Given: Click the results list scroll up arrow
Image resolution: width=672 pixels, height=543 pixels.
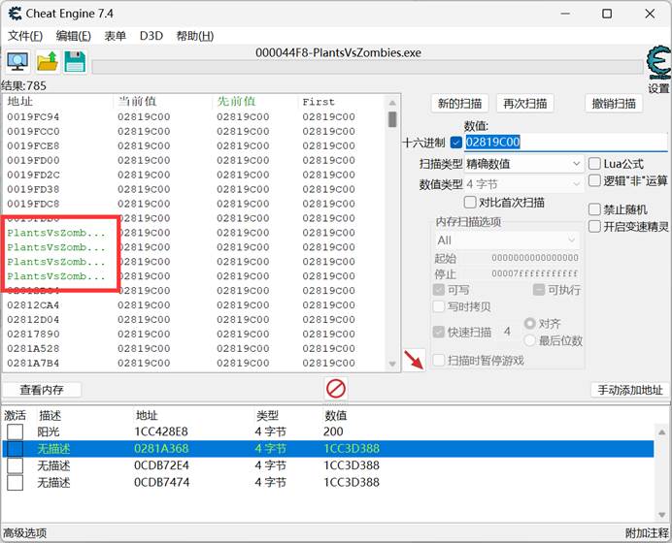Looking at the screenshot, I should pos(392,103).
